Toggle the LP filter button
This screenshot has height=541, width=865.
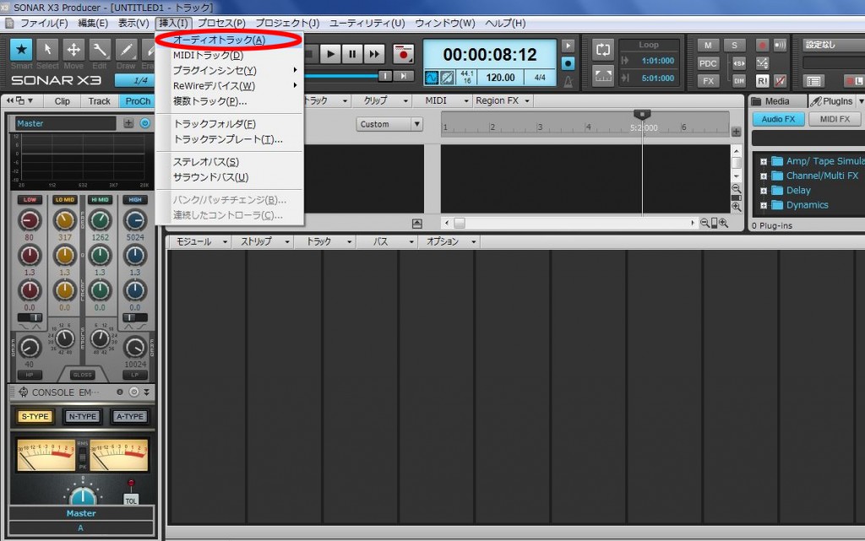click(x=134, y=375)
